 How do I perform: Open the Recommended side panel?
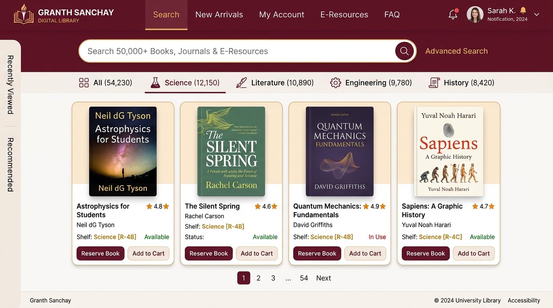(x=10, y=165)
